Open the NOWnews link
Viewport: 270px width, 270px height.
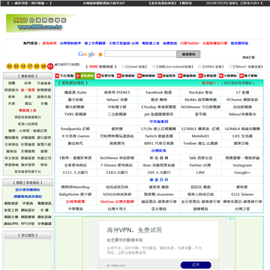click(x=200, y=107)
